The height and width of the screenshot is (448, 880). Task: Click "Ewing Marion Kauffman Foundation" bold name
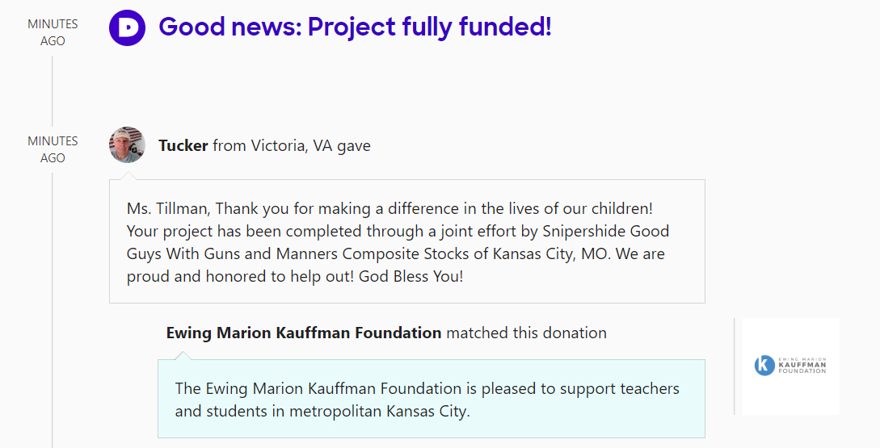(x=304, y=333)
